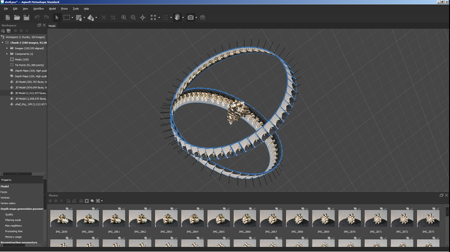Click the Add Chunk icon in Workspace panel
The width and height of the screenshot is (450, 252).
point(3,31)
